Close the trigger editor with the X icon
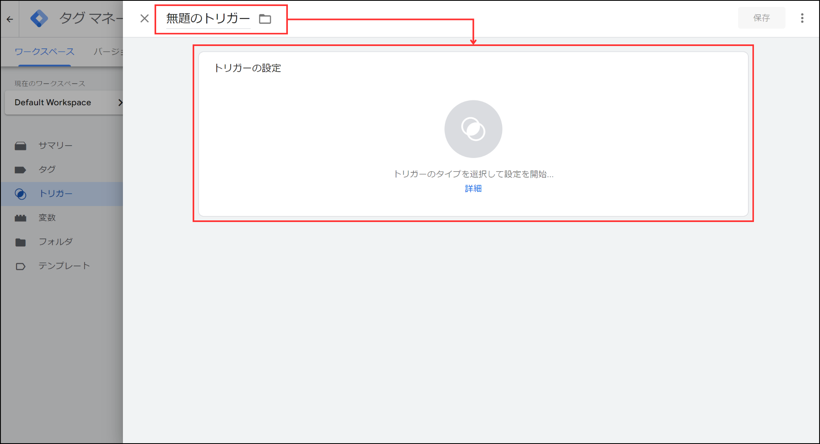Screen dimensions: 820x444 145,18
